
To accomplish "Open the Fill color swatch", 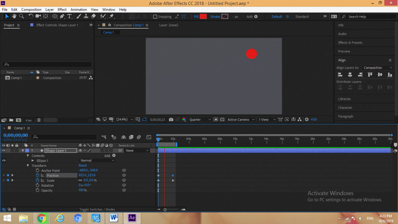I will click(x=203, y=16).
